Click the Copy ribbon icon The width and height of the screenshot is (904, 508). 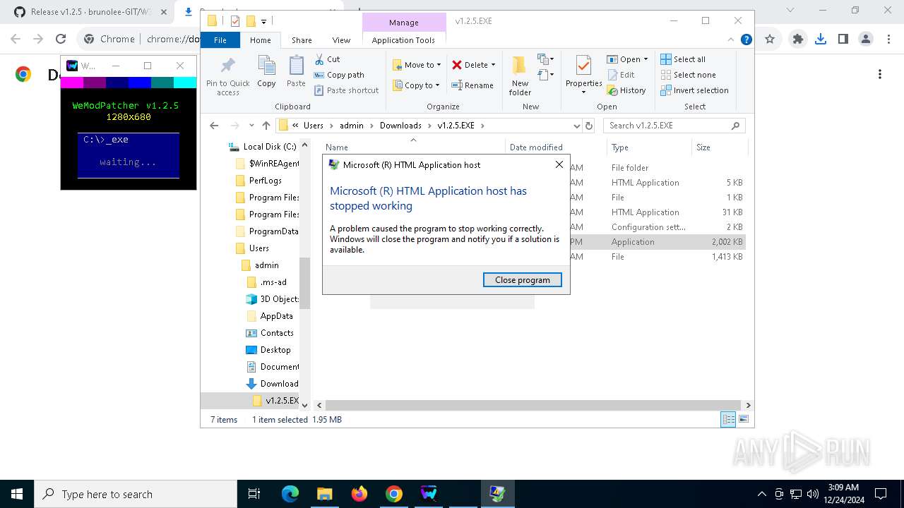pos(266,66)
